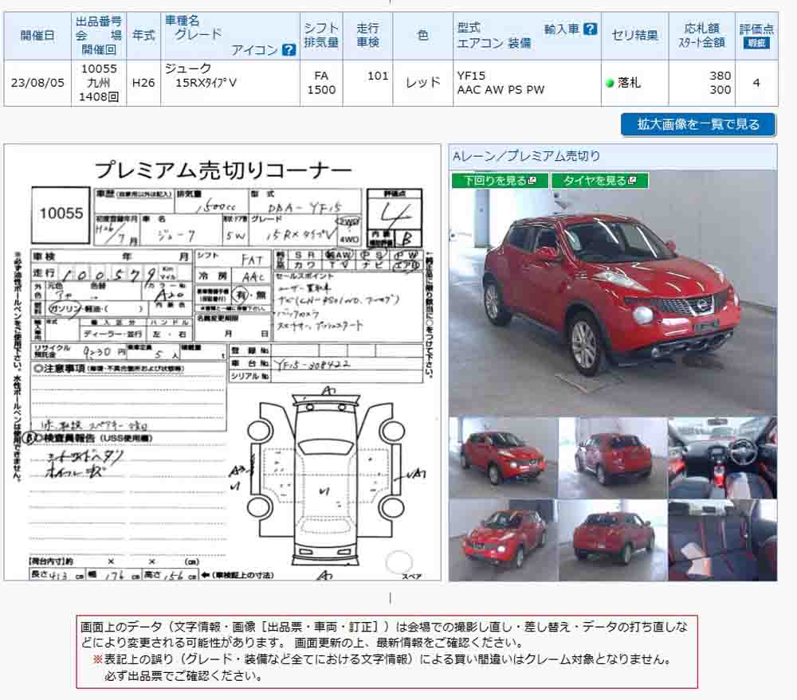
Task: Click the session text 1408回
Action: coord(99,97)
